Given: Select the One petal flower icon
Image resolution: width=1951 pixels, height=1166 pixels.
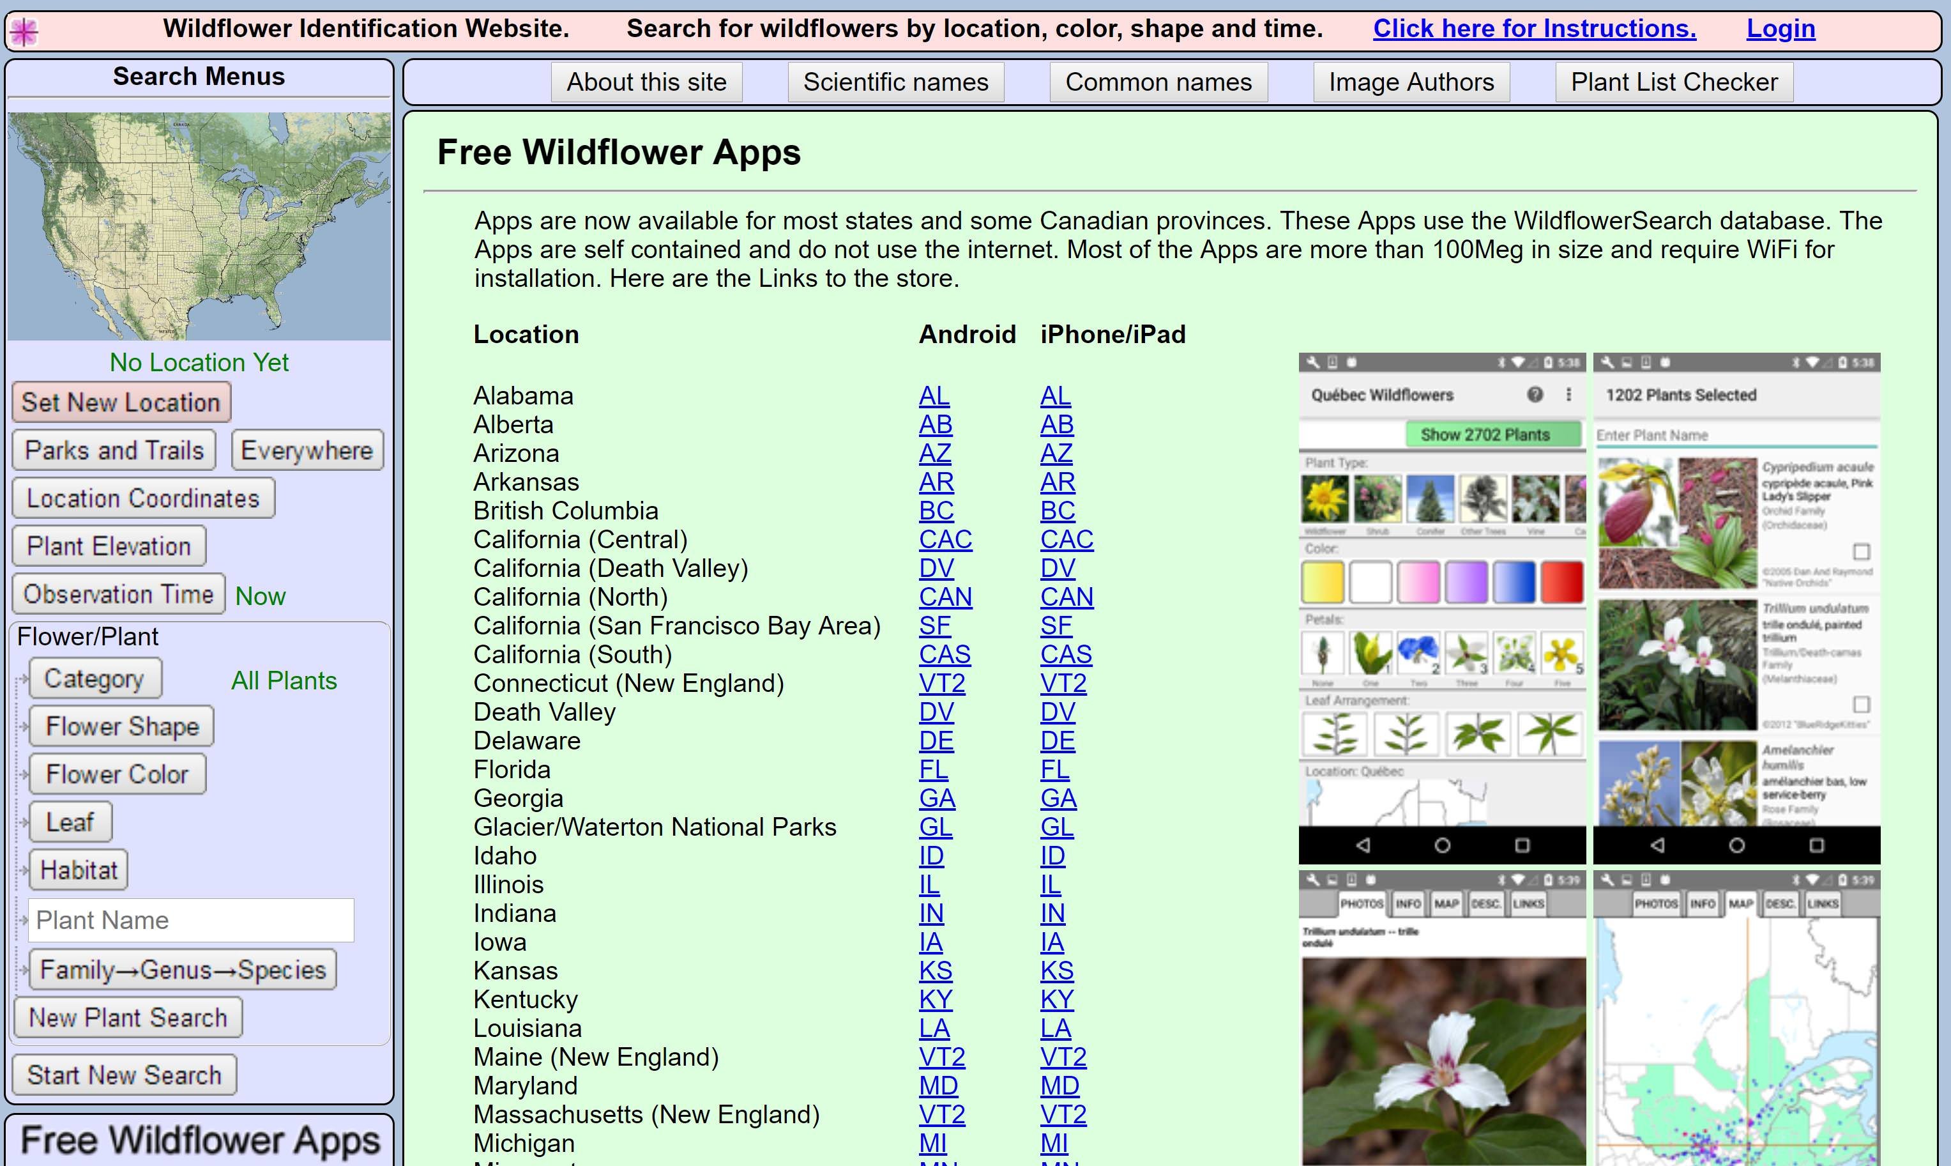Looking at the screenshot, I should [x=1372, y=654].
